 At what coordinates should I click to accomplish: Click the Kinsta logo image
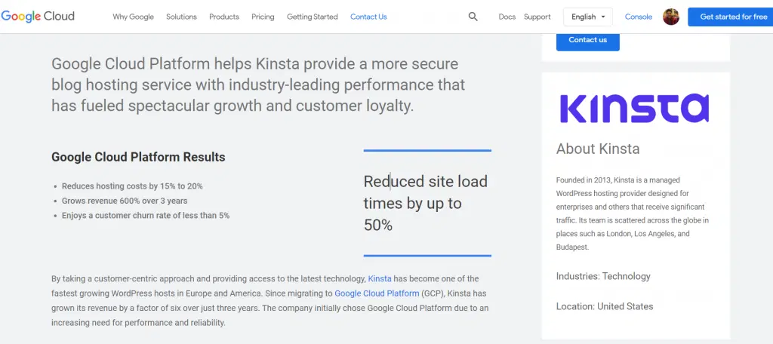point(634,109)
